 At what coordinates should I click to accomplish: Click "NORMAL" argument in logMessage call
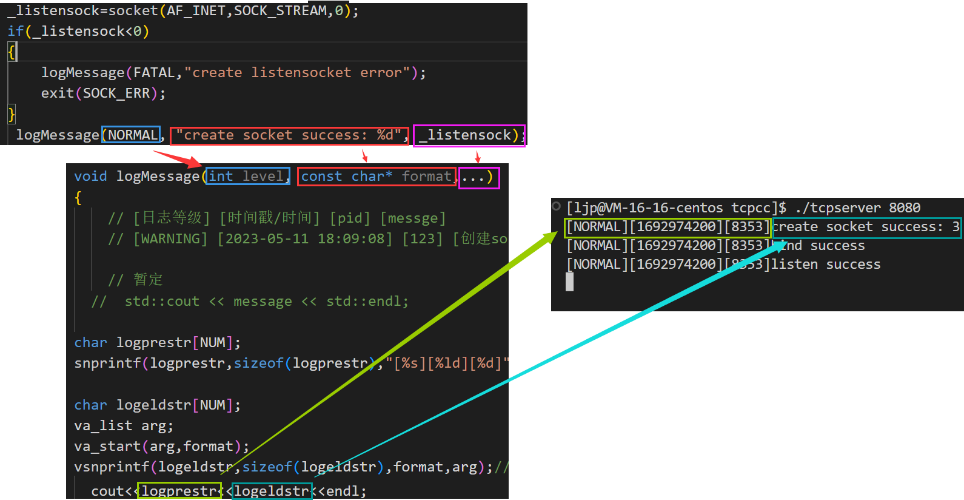tap(133, 135)
